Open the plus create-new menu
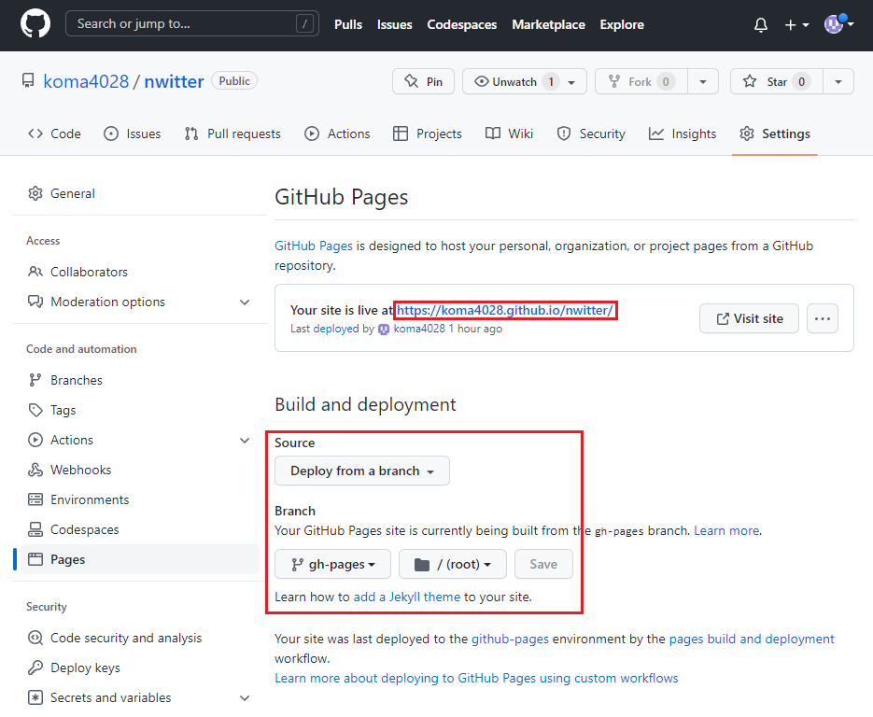 796,24
